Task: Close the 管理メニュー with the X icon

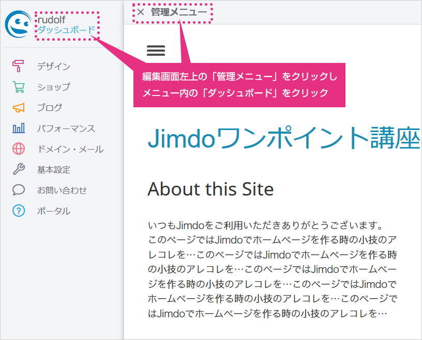Action: (141, 12)
